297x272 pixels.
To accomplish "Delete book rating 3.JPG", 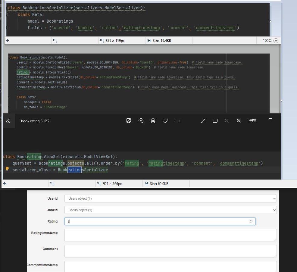I will coord(153,121).
